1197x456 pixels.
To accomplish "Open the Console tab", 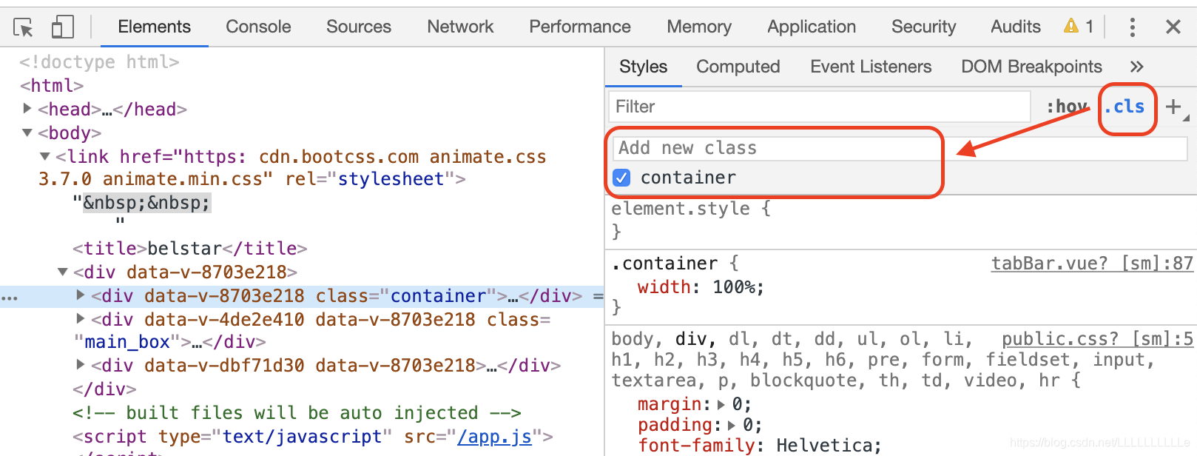I will 258,27.
